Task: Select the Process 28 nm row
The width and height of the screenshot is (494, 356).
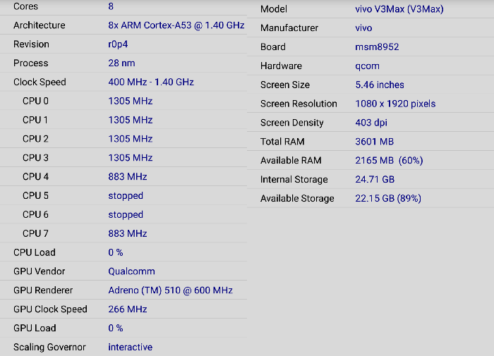Action: 123,63
